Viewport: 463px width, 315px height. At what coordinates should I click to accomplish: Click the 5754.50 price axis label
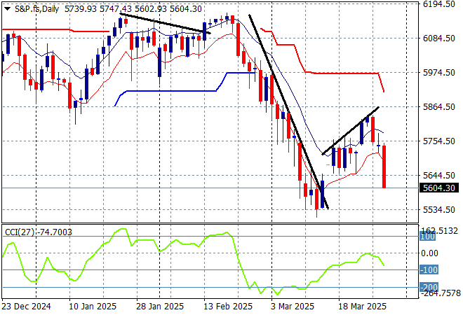tap(438, 141)
